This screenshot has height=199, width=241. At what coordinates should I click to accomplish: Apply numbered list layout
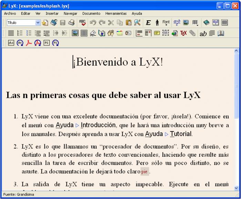(x=20, y=33)
